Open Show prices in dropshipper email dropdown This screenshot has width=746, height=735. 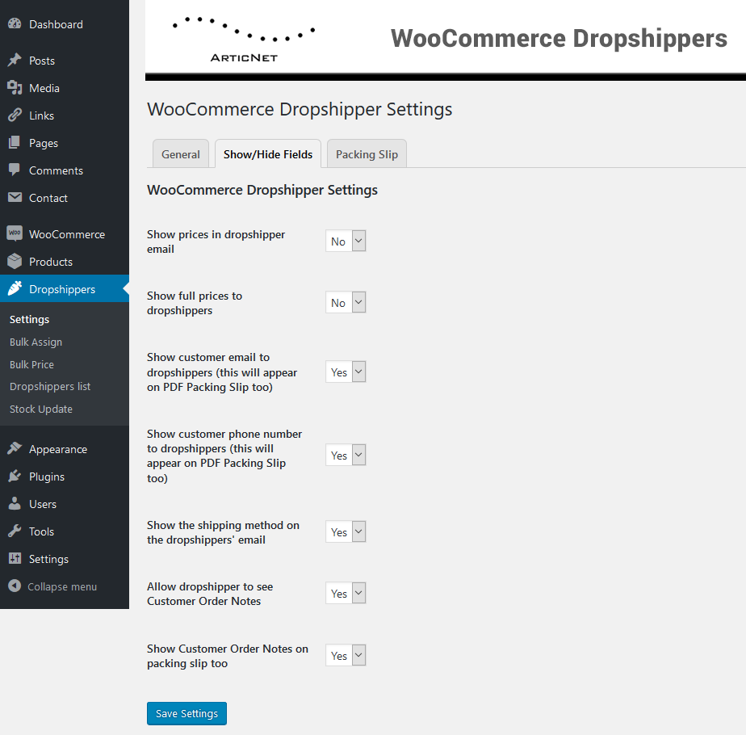click(x=346, y=241)
